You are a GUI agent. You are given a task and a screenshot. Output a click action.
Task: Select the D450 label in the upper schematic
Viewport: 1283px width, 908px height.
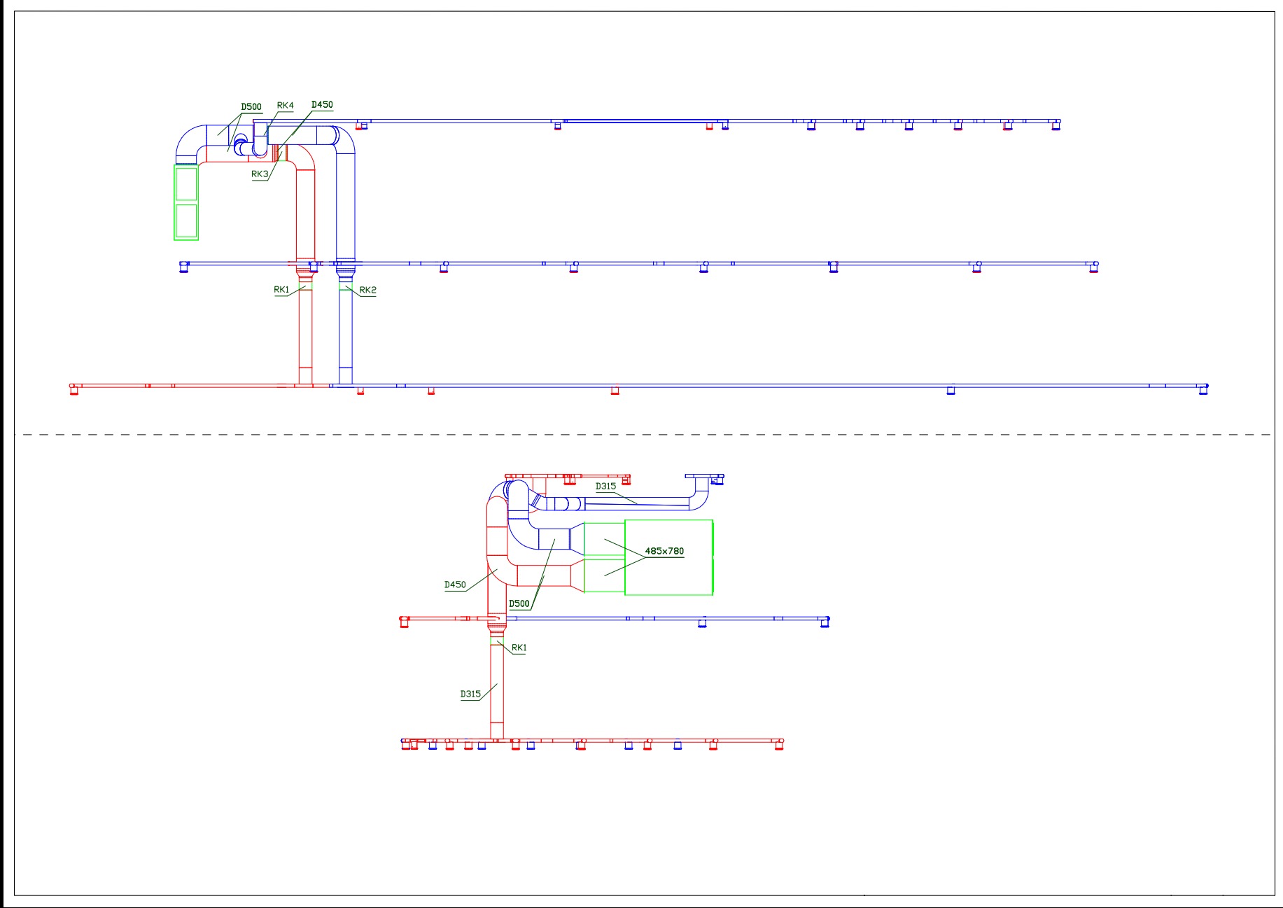tap(322, 105)
